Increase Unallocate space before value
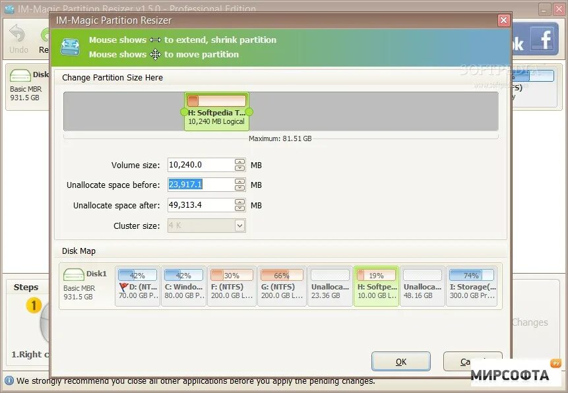568x393 pixels. 239,181
